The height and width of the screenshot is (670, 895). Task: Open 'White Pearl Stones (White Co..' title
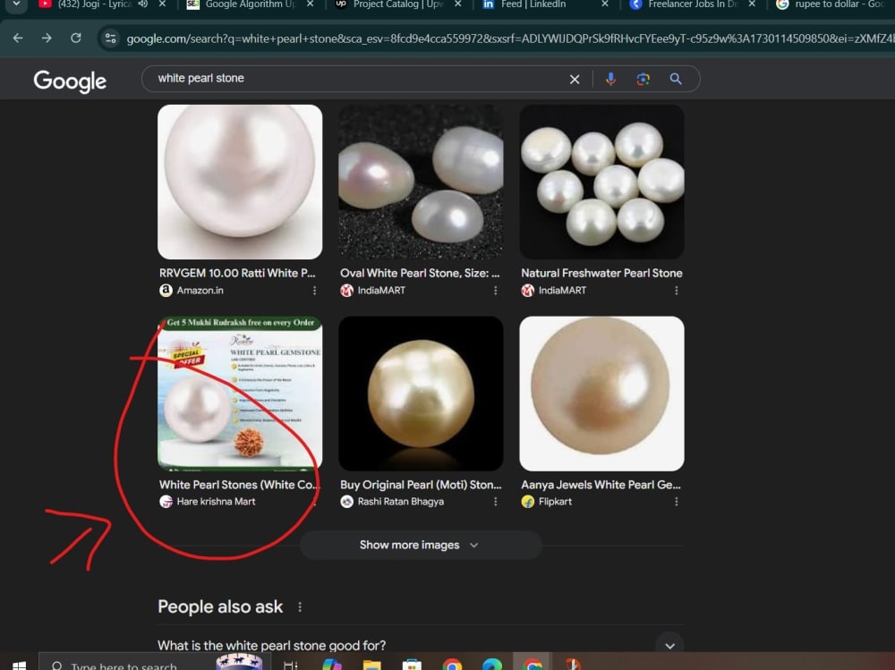tap(239, 485)
